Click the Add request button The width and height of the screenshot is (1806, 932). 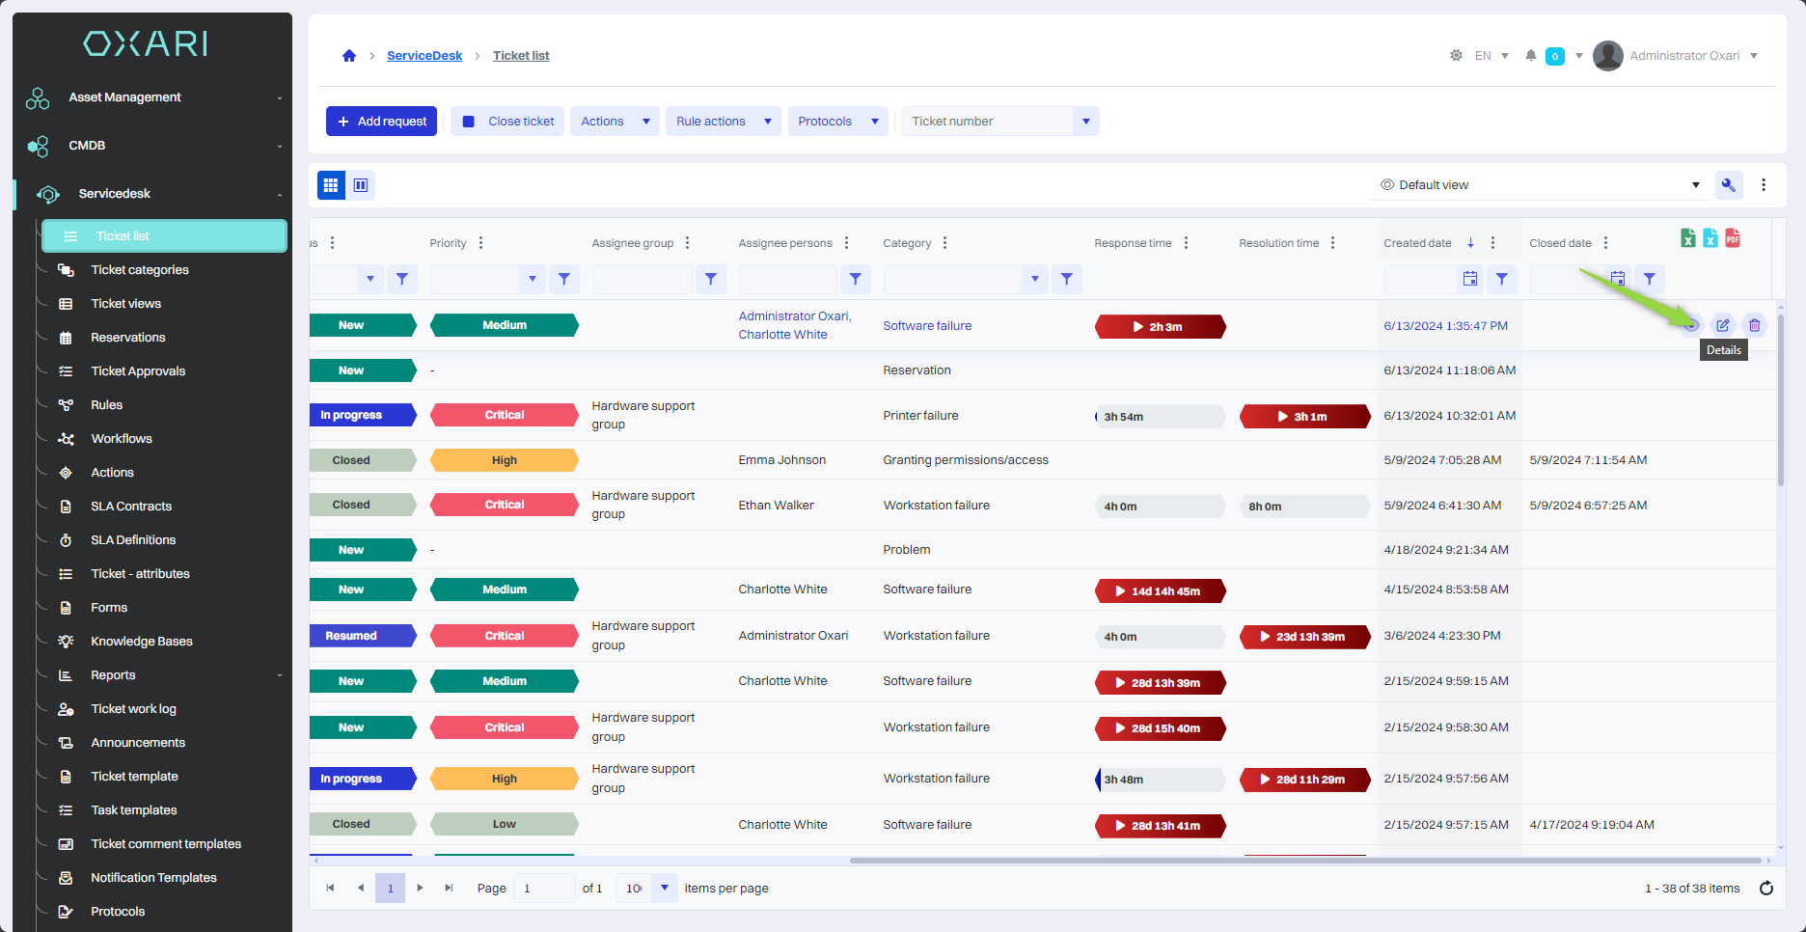381,122
